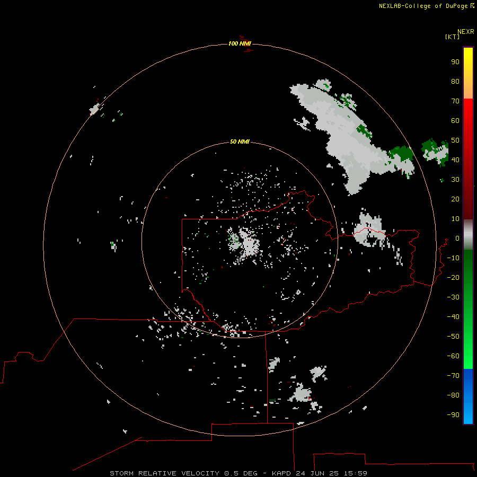Click the NEXR label near the color bar
This screenshot has height=477, width=477.
[x=466, y=32]
